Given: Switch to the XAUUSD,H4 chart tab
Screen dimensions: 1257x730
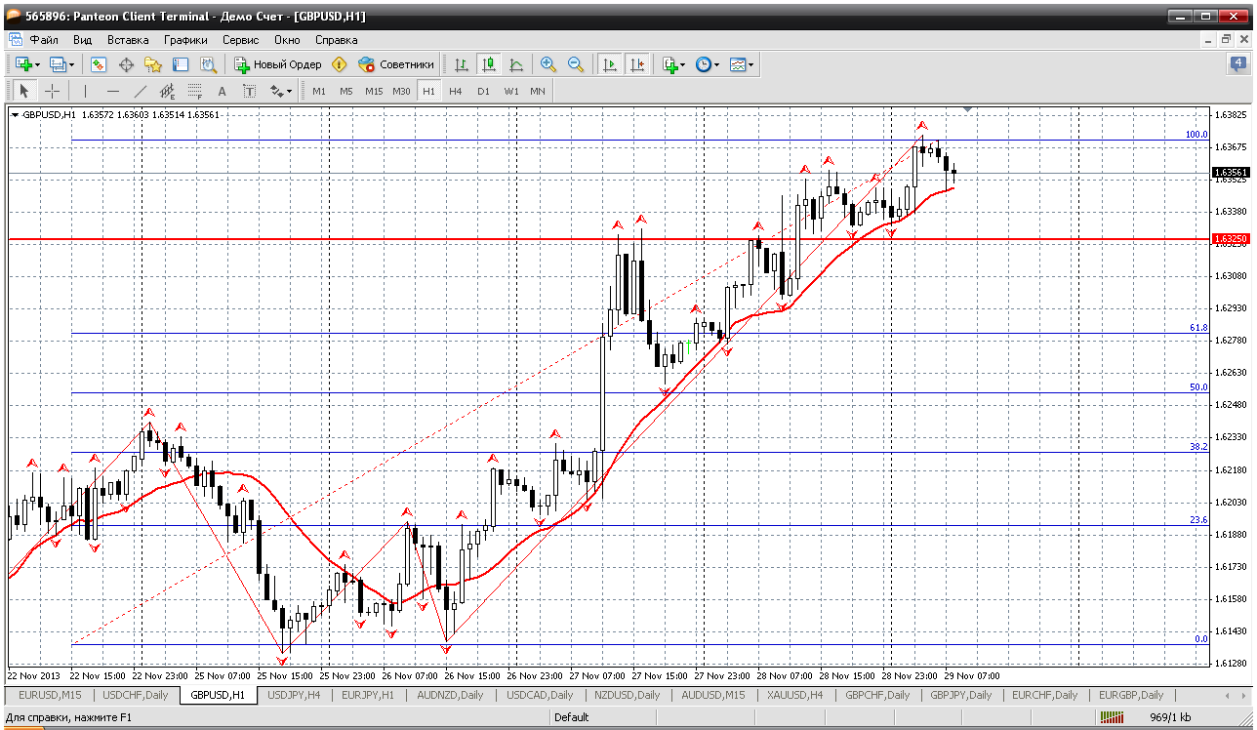Looking at the screenshot, I should point(794,695).
